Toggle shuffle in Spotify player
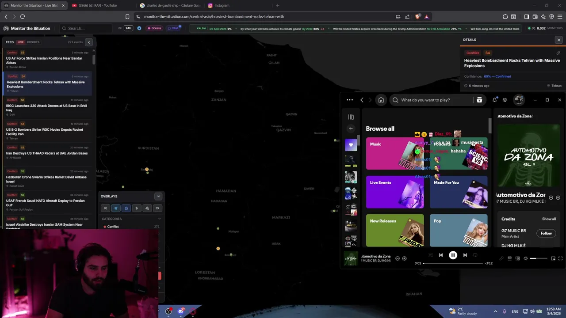Image resolution: width=566 pixels, height=318 pixels. [430, 255]
